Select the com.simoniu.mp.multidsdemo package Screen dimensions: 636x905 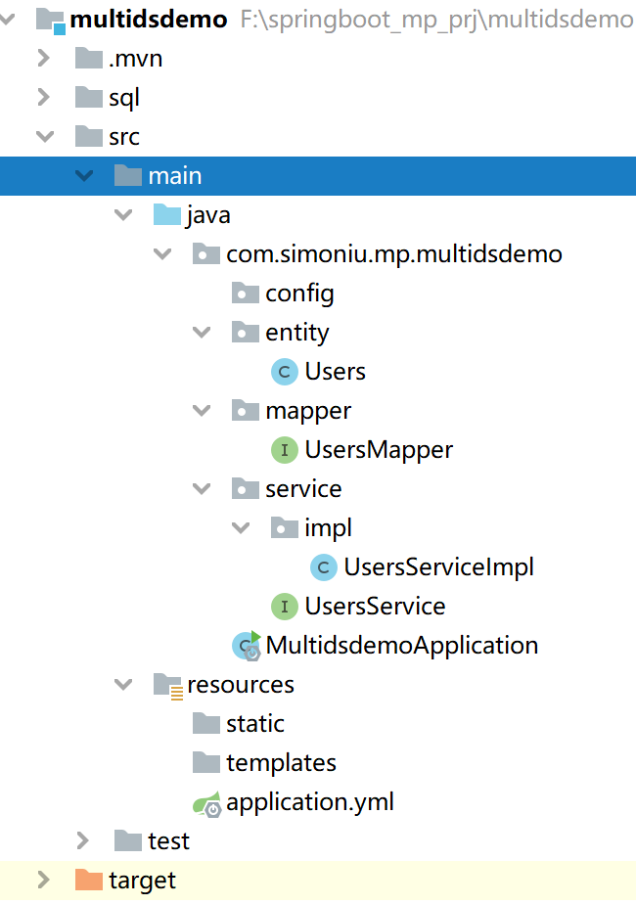coord(393,254)
